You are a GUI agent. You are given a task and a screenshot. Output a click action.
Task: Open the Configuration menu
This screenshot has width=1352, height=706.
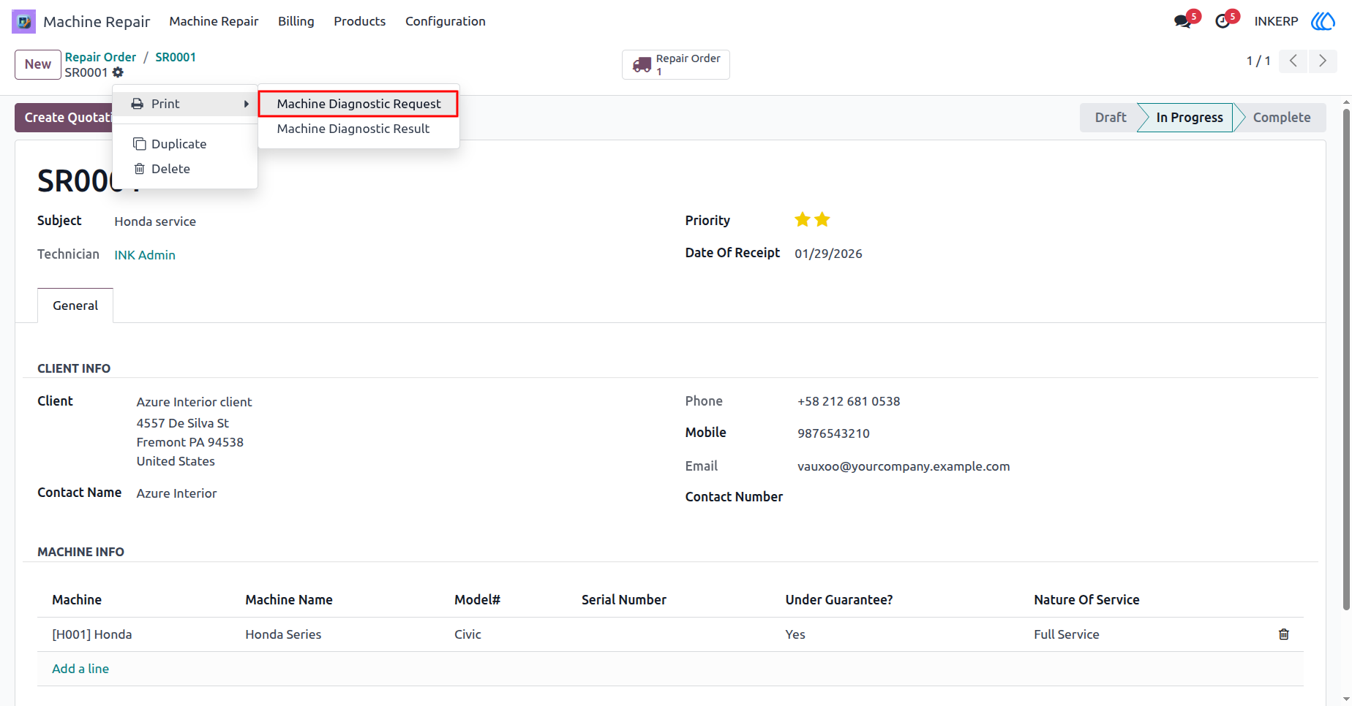click(446, 21)
